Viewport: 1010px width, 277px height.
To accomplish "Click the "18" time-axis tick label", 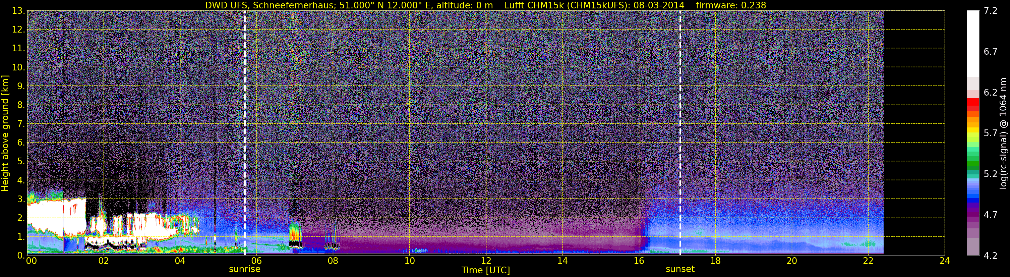I will [715, 261].
